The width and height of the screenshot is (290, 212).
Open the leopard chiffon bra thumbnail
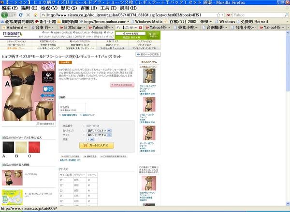click(x=149, y=183)
